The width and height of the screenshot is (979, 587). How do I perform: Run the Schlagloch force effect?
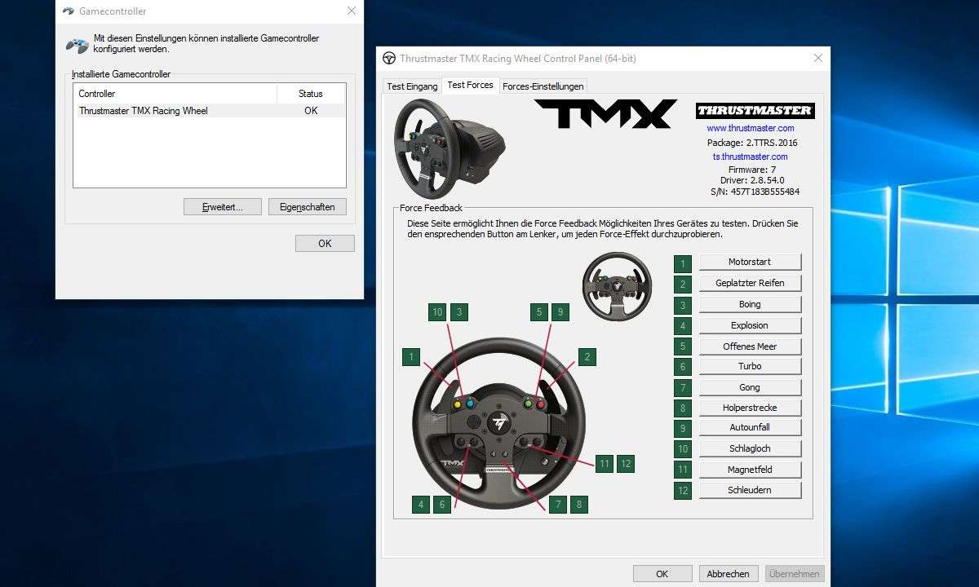[750, 448]
